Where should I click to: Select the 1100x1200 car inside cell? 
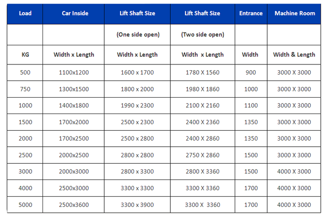pyautogui.click(x=74, y=73)
